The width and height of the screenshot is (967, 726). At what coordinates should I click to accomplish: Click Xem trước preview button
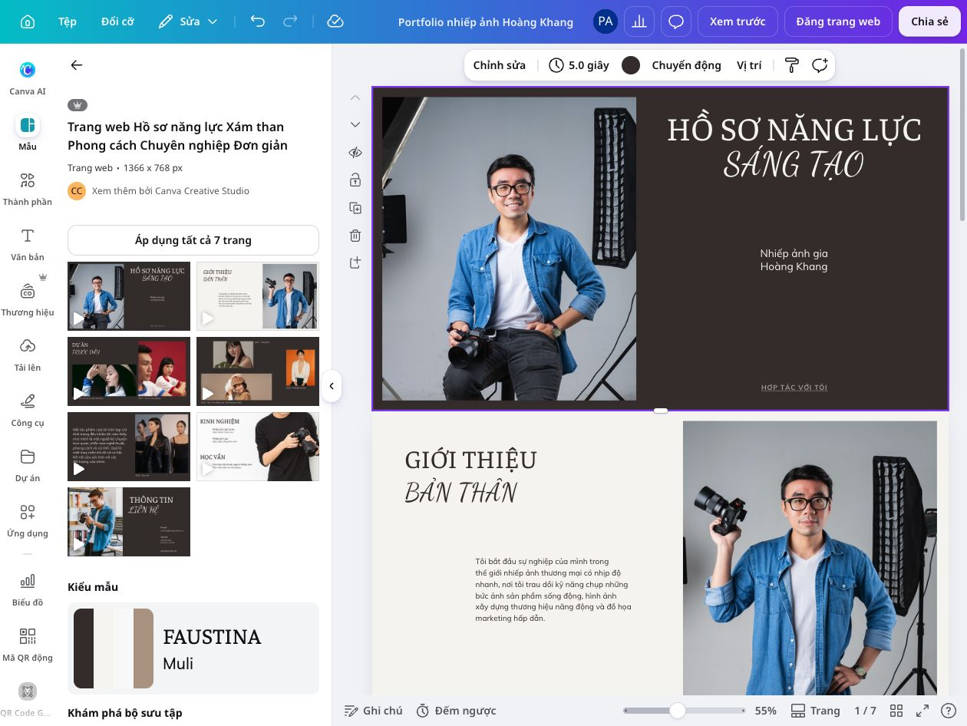738,21
